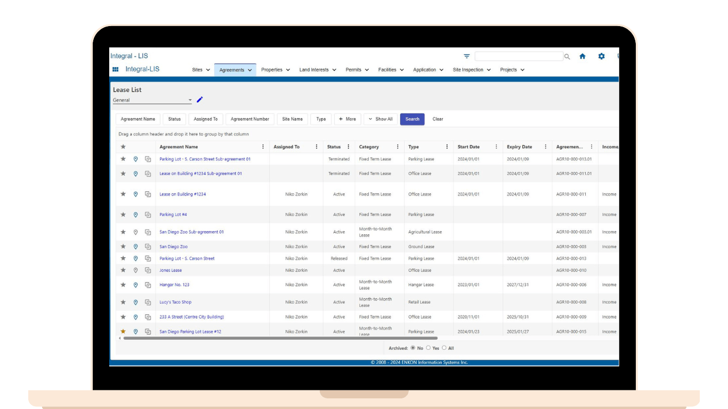Open the Site Inspection menu
728x409 pixels.
(472, 70)
